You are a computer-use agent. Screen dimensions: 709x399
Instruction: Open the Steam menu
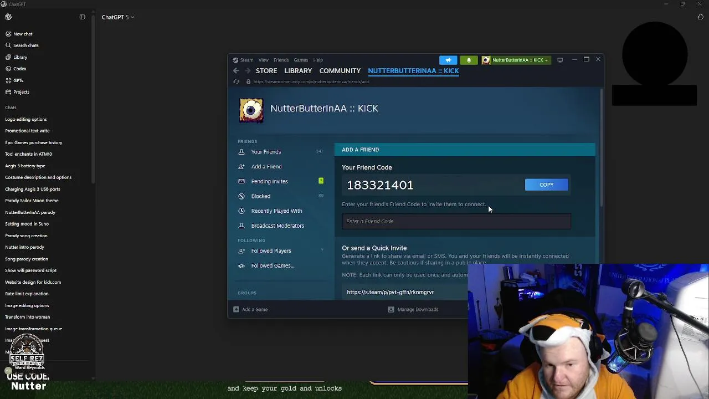point(246,60)
